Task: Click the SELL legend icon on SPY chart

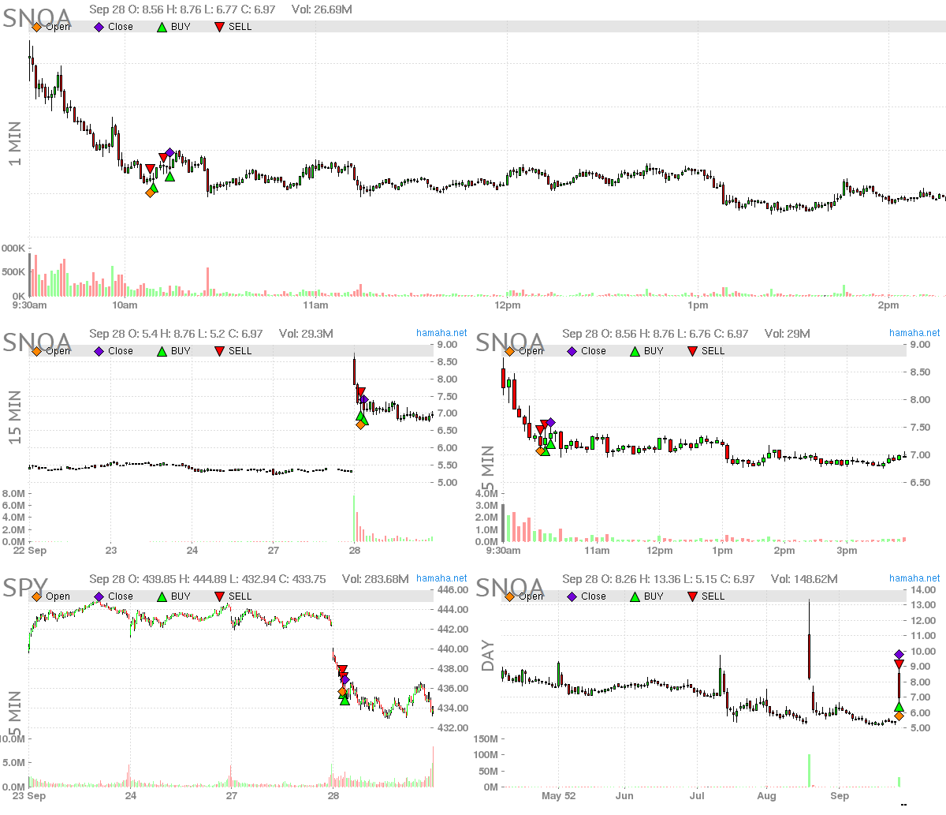Action: tap(219, 596)
